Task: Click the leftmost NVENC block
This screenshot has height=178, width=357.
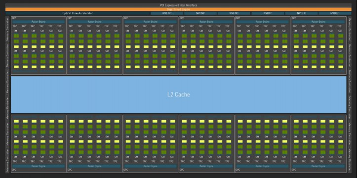Action: pyautogui.click(x=167, y=13)
